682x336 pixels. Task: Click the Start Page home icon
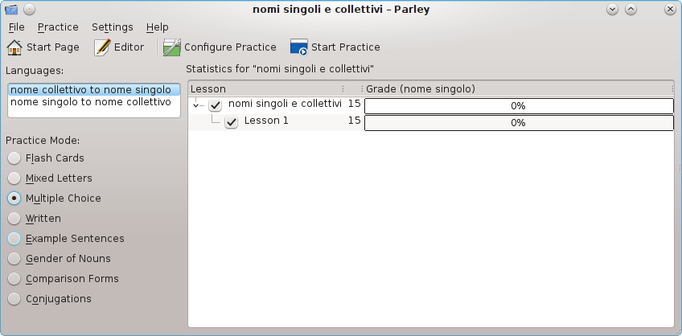tap(15, 47)
